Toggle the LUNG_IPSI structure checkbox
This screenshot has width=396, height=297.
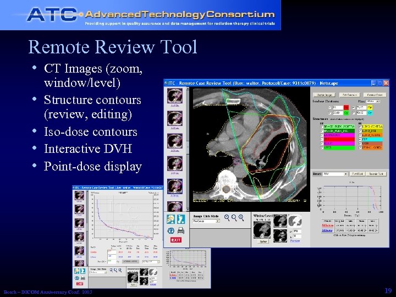click(x=360, y=131)
